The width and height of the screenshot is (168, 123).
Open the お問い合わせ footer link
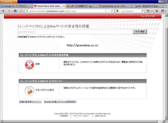tap(100, 116)
